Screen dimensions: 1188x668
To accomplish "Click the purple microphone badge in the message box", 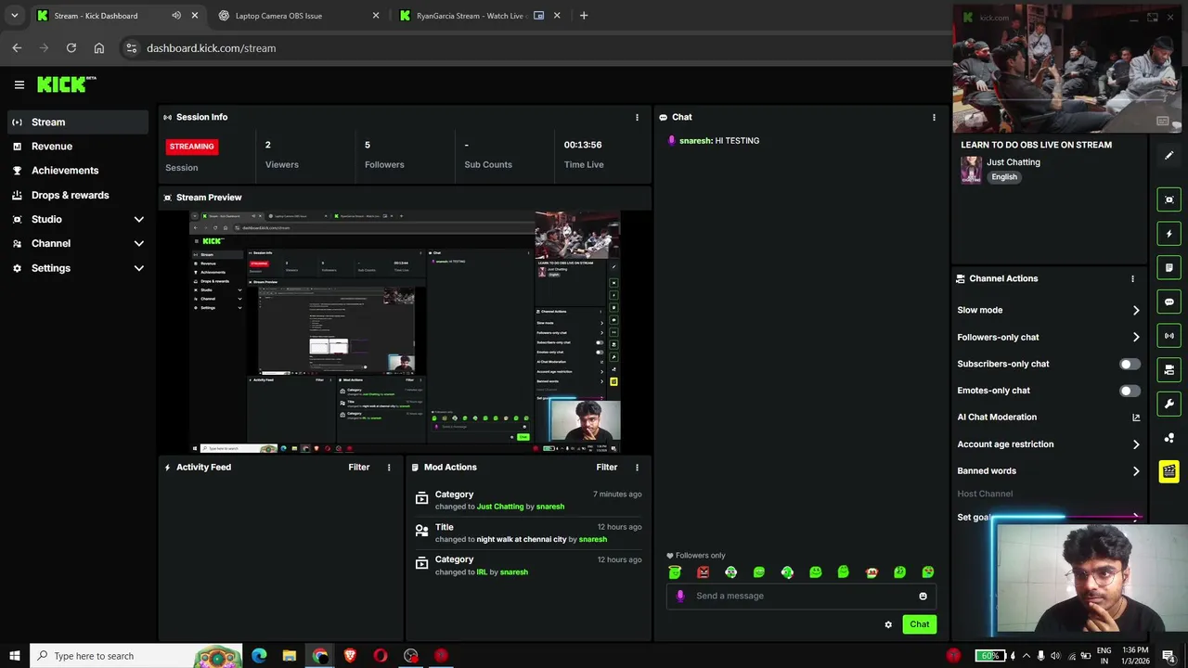I will (680, 596).
